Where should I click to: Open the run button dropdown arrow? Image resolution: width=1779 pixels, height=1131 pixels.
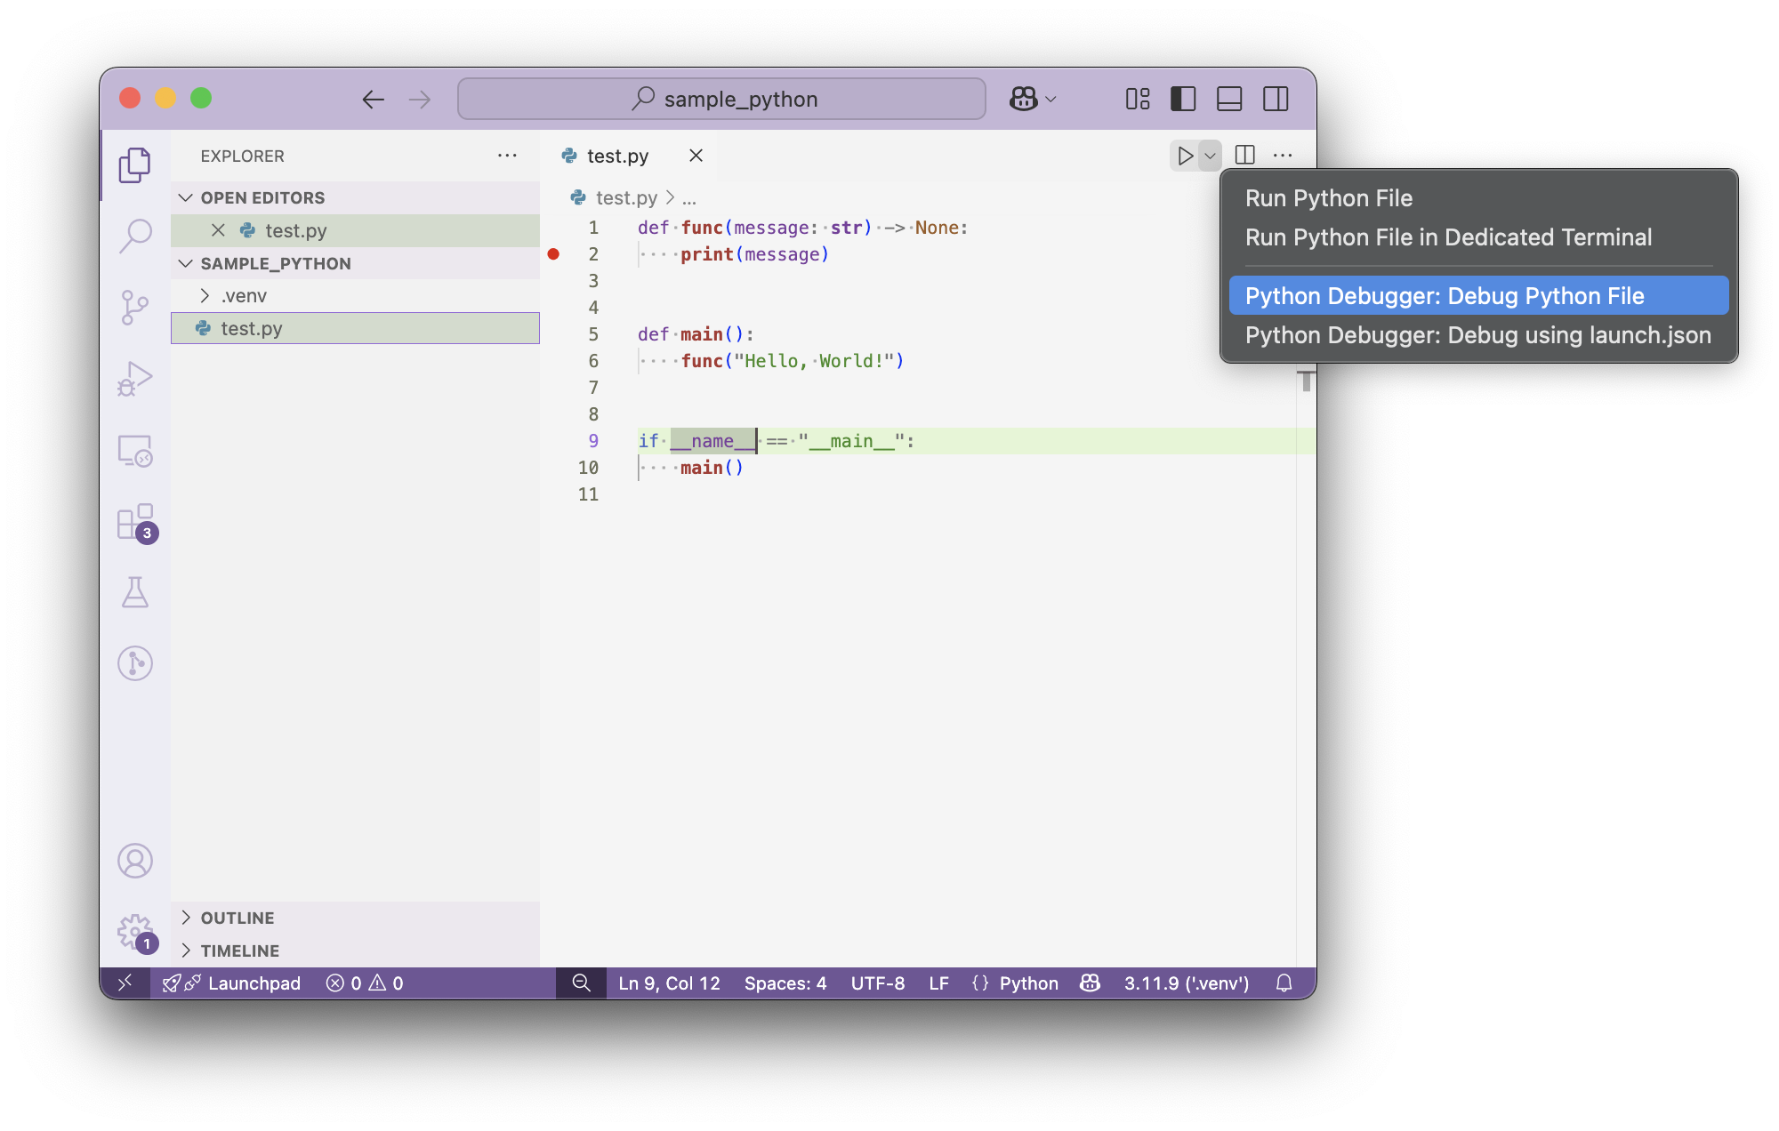[x=1210, y=156]
